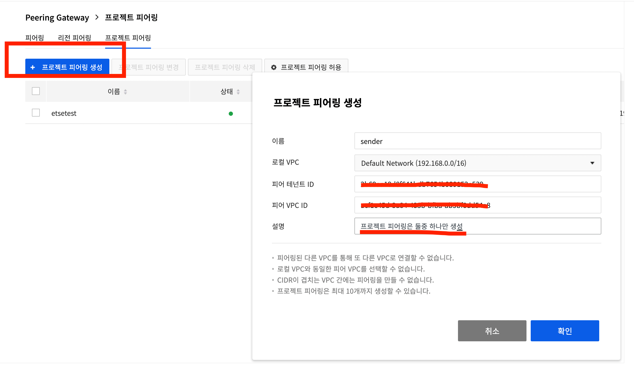This screenshot has width=634, height=370.
Task: Click breadcrumb chevron after Peering Gateway
Action: pos(97,17)
